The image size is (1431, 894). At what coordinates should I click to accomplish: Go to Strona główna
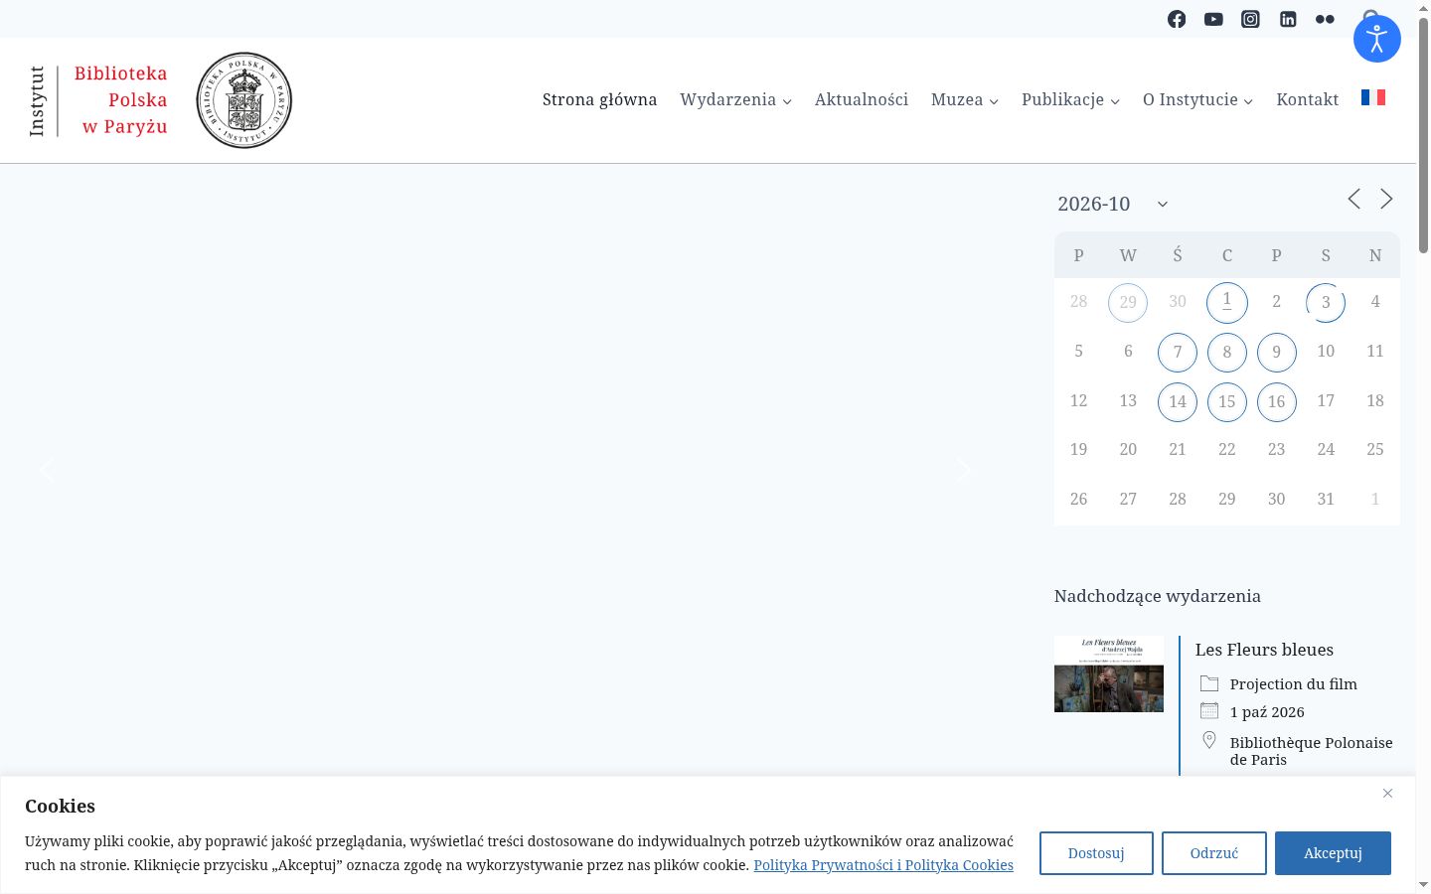tap(599, 99)
